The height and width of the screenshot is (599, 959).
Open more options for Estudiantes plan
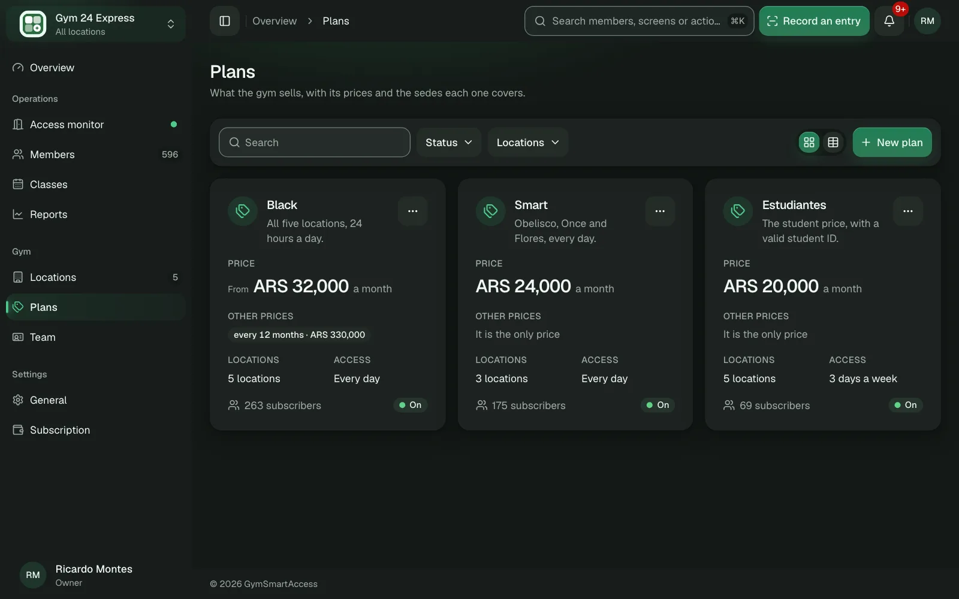(x=907, y=211)
